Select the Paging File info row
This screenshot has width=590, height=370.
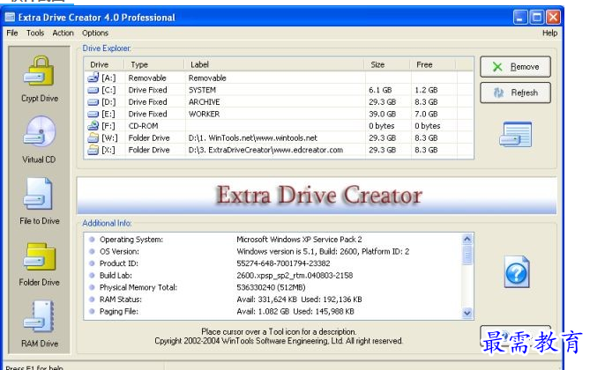[x=273, y=312]
